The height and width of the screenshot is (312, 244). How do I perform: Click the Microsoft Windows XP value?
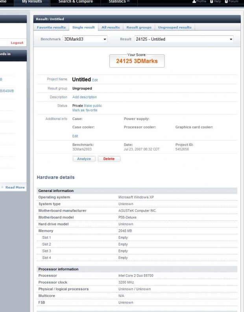pyautogui.click(x=136, y=197)
